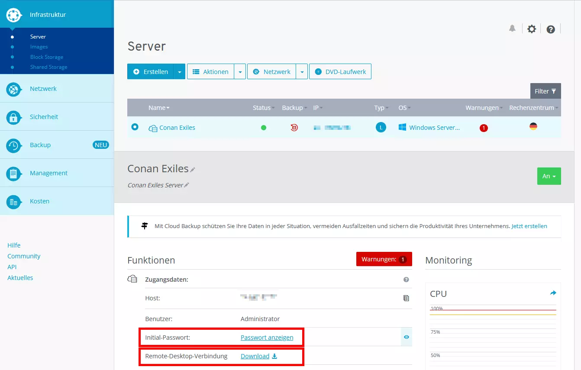
Task: Open the Kosten menu section
Action: tap(57, 201)
